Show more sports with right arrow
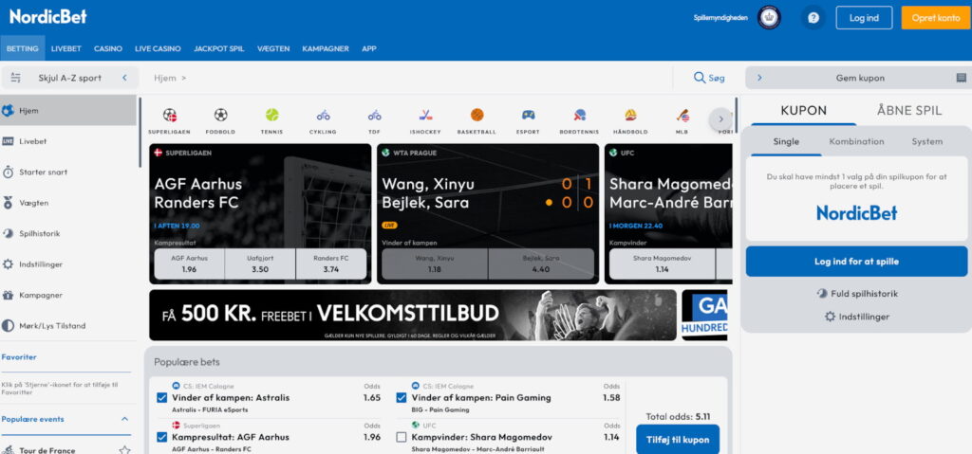This screenshot has height=454, width=972. 720,118
